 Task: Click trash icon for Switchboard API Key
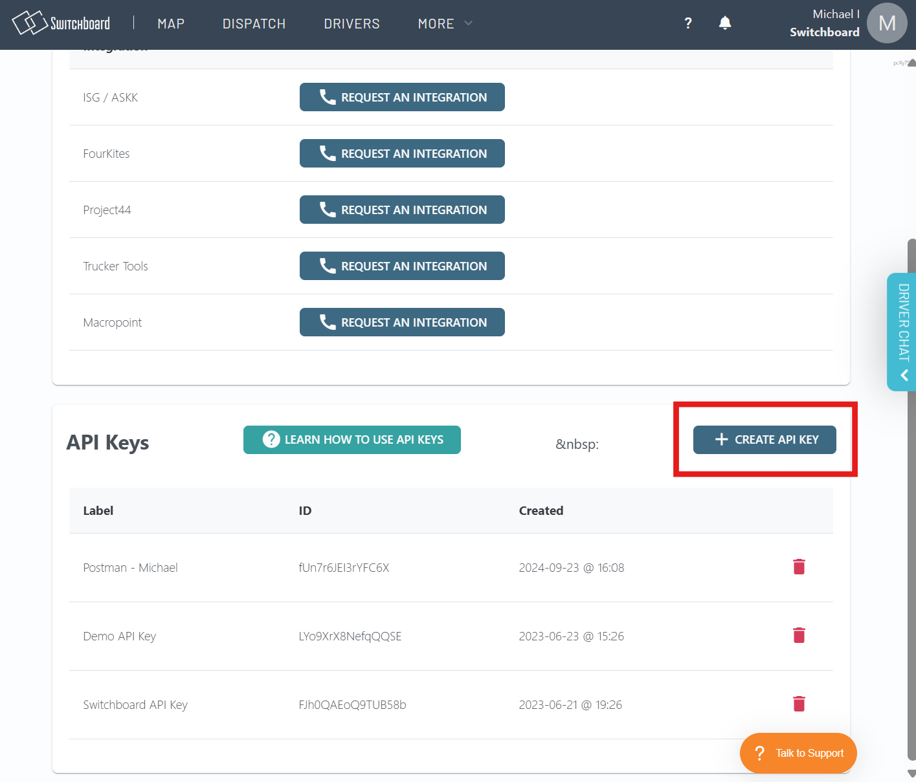(x=799, y=704)
